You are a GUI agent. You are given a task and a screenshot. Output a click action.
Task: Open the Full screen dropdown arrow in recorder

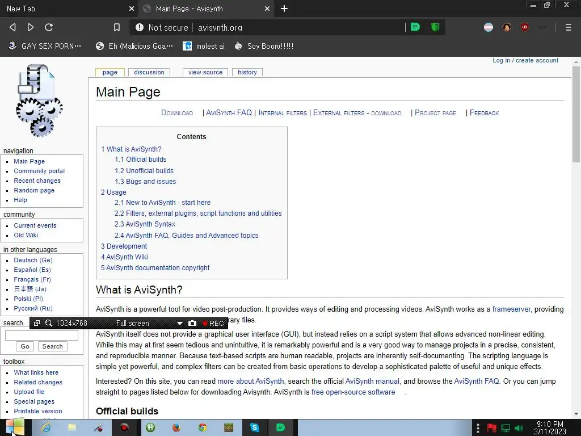click(x=180, y=323)
